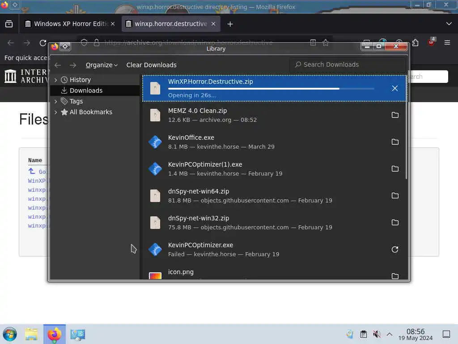Select Tags in the Library sidebar
458x344 pixels.
[95, 102]
